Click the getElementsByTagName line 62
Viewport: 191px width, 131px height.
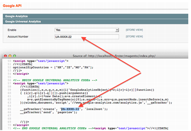click(98, 100)
